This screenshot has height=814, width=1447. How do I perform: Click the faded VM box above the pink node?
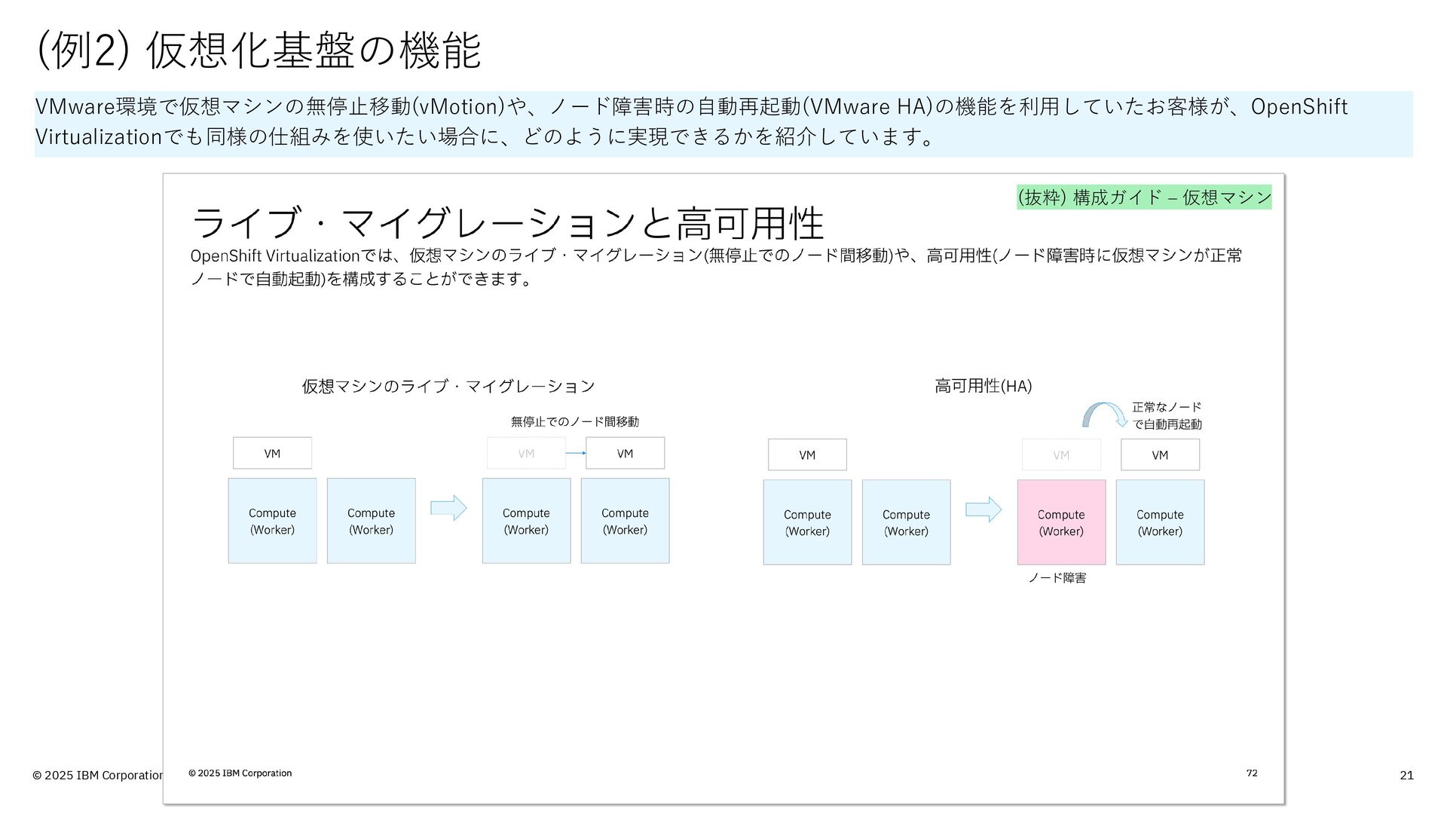pyautogui.click(x=1061, y=454)
